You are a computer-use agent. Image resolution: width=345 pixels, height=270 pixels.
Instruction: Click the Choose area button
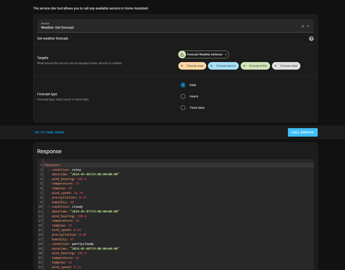coord(192,66)
